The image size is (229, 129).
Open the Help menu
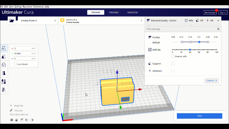pos(47,7)
